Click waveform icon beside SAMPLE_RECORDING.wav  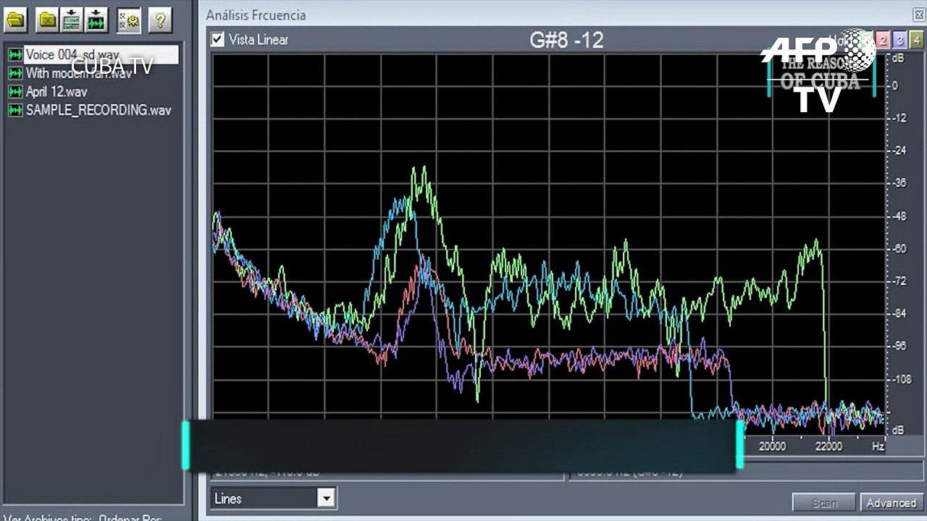[15, 111]
